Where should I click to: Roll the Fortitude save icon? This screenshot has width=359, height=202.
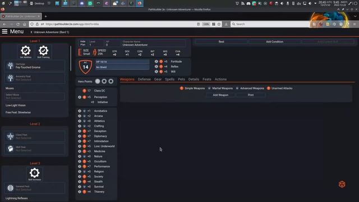[156, 61]
